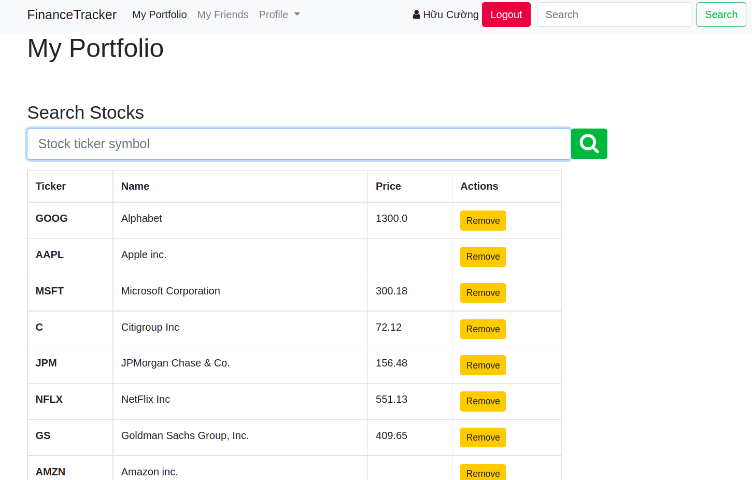Remove AAPL Apple inc. from the portfolio
752x480 pixels.
pyautogui.click(x=483, y=257)
